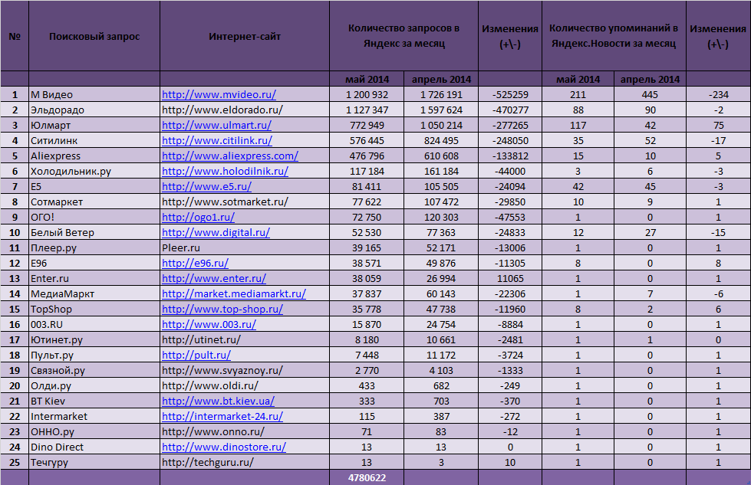
Task: Follow the intermarket-24.ru link
Action: pos(222,416)
